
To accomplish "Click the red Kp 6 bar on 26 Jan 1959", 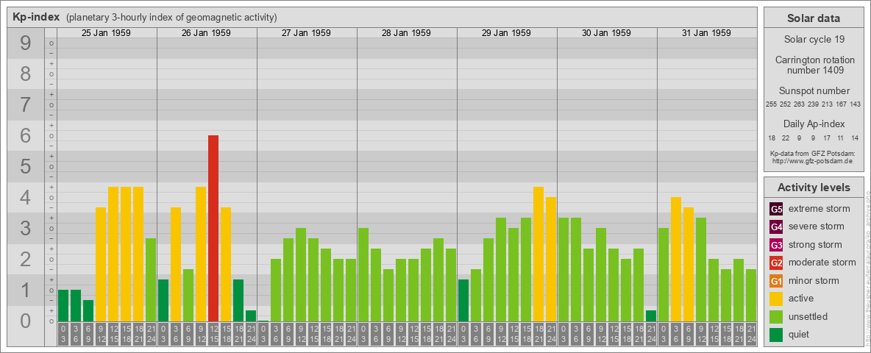I will [x=213, y=228].
